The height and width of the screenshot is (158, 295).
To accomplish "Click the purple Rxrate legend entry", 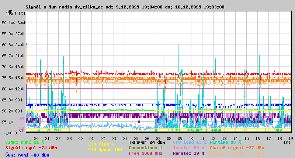I will (x=188, y=153).
